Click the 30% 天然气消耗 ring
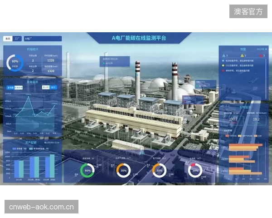Viewport: 272px width, 218px height. [123, 171]
